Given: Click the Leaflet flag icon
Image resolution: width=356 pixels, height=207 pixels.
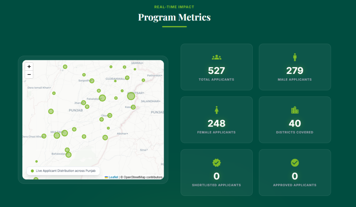Looking at the screenshot, I should (106, 177).
